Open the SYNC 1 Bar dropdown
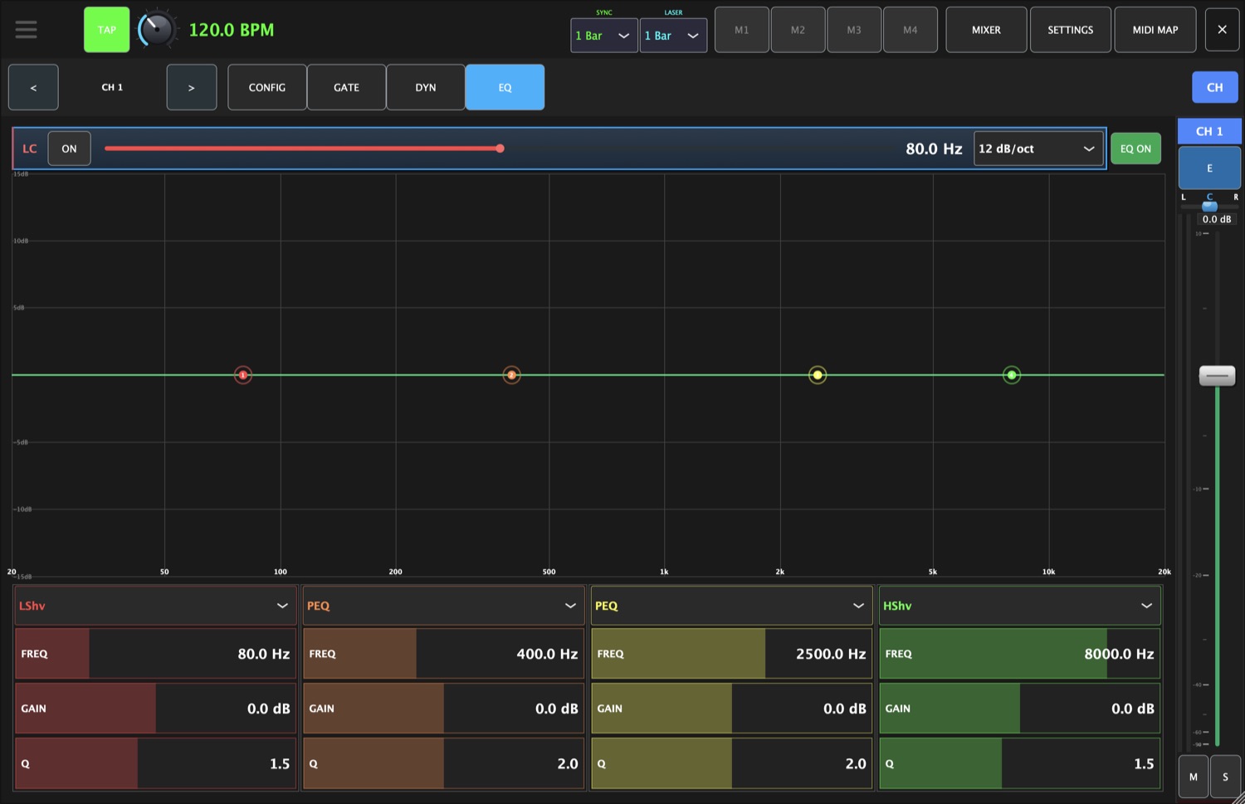Screen dimensions: 1245x804 pyautogui.click(x=604, y=36)
